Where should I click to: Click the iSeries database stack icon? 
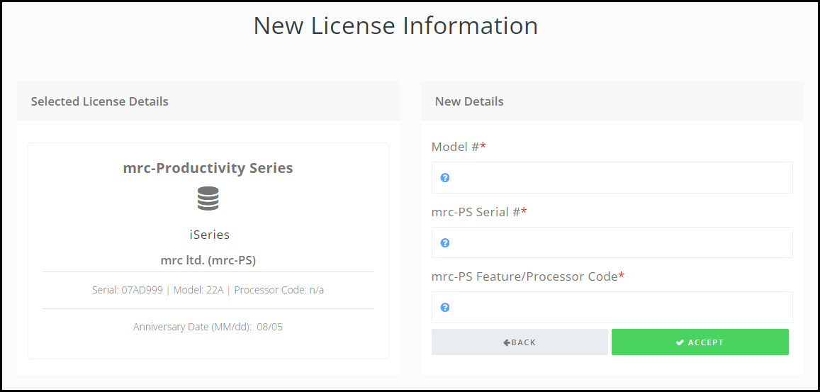click(x=208, y=198)
